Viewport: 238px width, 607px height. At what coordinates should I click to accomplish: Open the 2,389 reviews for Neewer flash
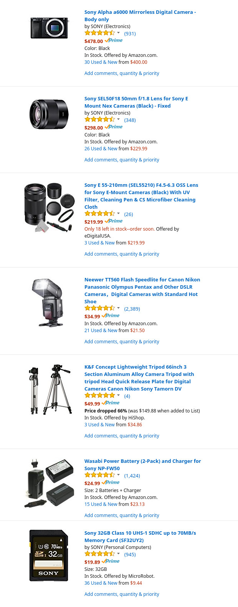pyautogui.click(x=132, y=309)
